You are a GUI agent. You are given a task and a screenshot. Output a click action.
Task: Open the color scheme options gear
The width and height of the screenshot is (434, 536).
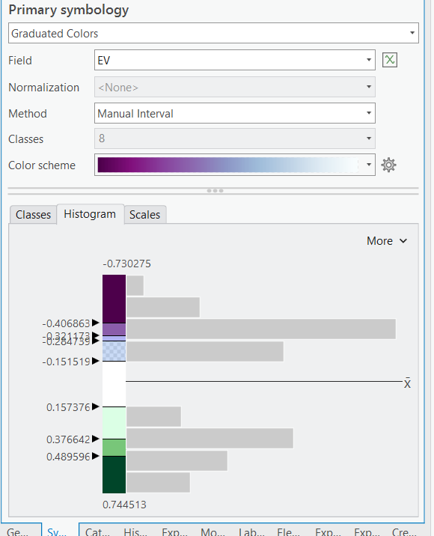pos(388,165)
